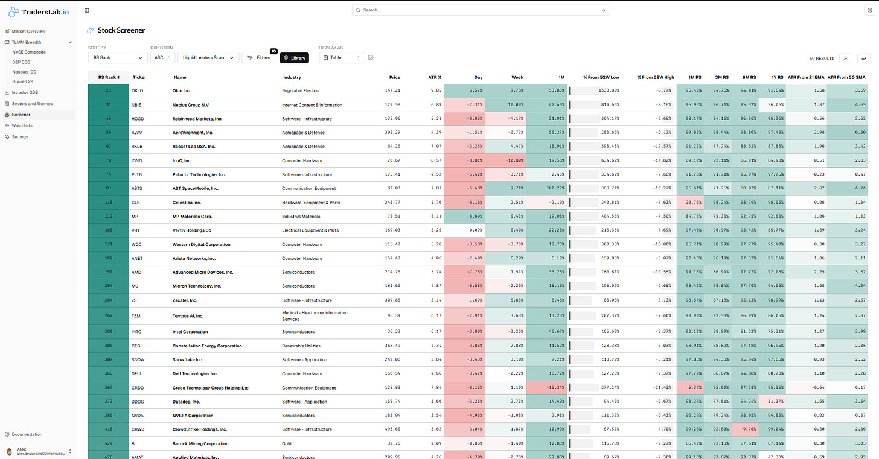Click Zscaler, Inc. name cell
879x459 pixels.
pos(185,300)
